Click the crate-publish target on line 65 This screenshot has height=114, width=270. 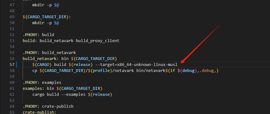coord(38,112)
